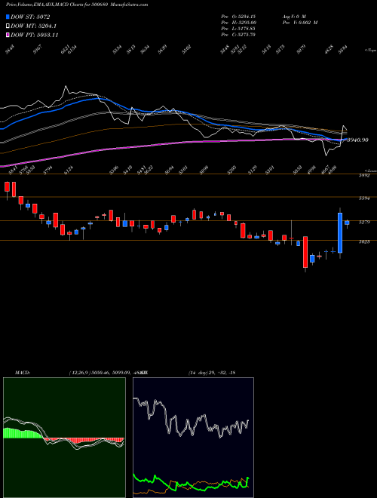
Task: Select the 'DOW PT' legend label
Action: coord(34,35)
